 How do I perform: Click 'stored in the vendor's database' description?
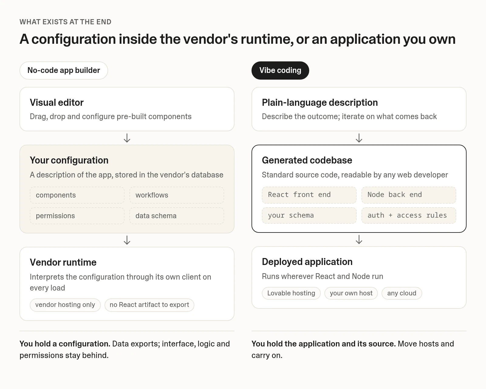126,175
